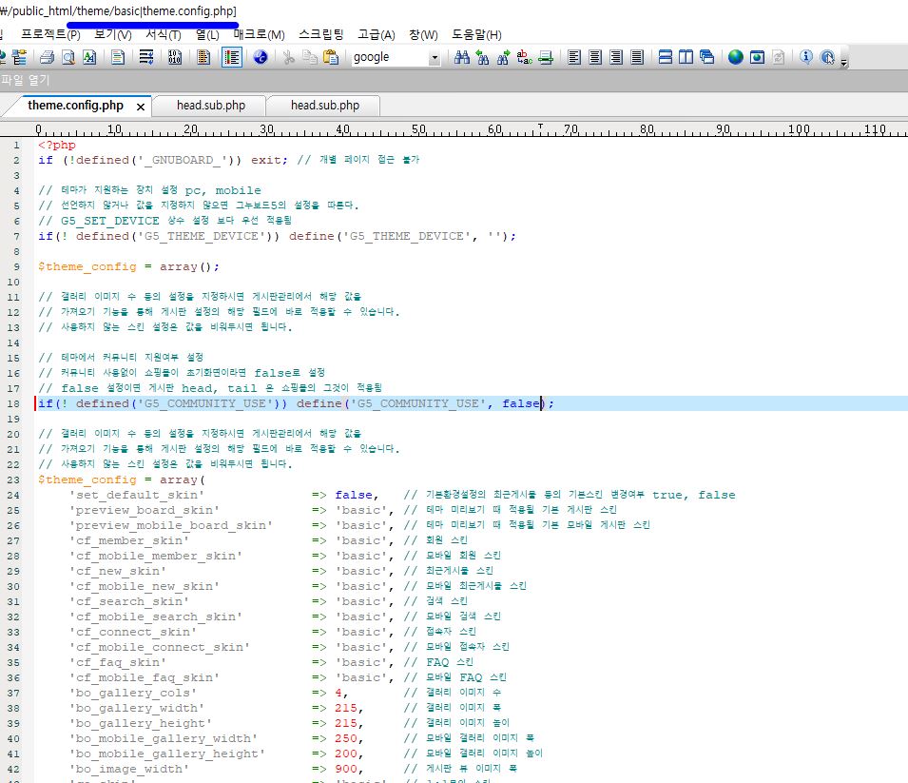908x783 pixels.
Task: Click the binoculars Find icon
Action: pyautogui.click(x=462, y=57)
